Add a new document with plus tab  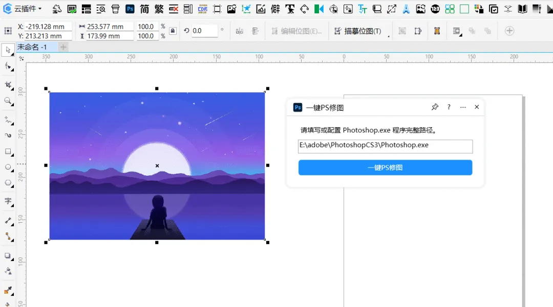[x=63, y=47]
